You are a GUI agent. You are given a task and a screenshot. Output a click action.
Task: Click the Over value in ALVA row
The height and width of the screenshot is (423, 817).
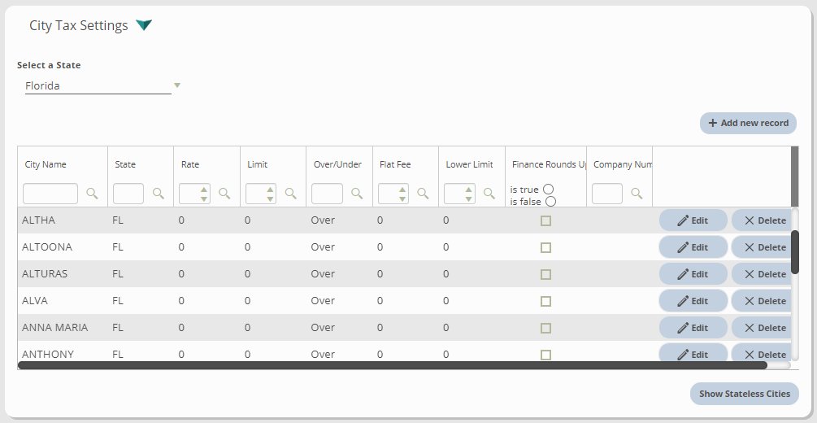pyautogui.click(x=323, y=301)
